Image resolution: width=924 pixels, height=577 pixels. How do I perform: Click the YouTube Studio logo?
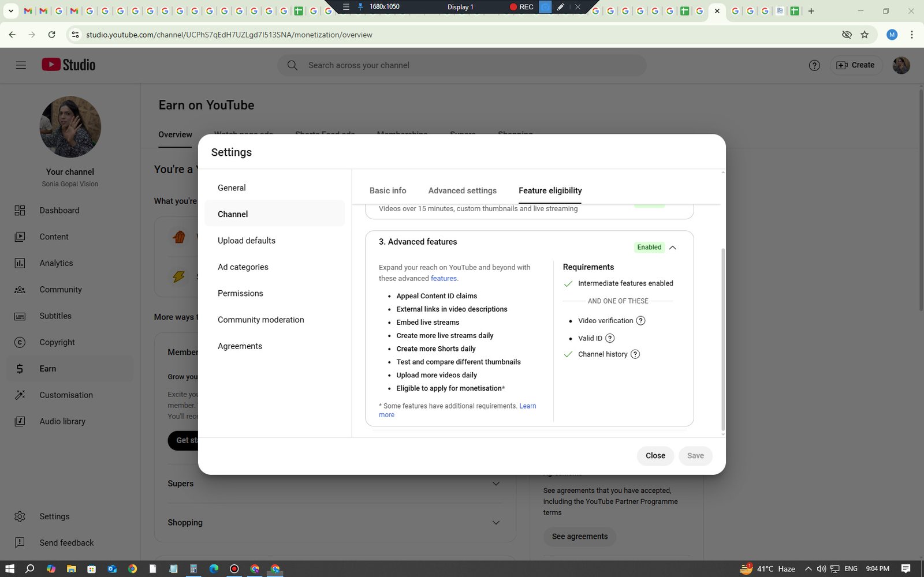(x=68, y=65)
